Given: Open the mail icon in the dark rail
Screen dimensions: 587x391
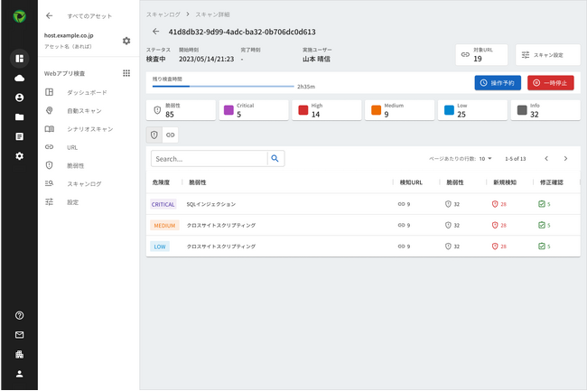Looking at the screenshot, I should tap(19, 335).
